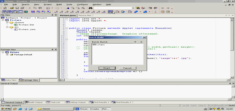Pin the File View panel
This screenshot has height=111, width=235.
(53, 15)
